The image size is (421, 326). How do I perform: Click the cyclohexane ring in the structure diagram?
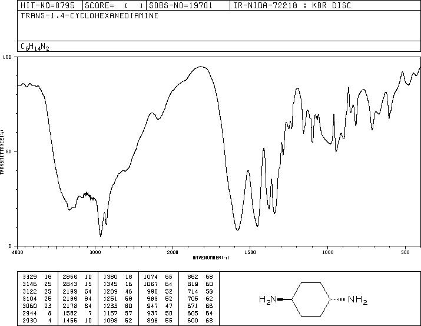point(311,299)
